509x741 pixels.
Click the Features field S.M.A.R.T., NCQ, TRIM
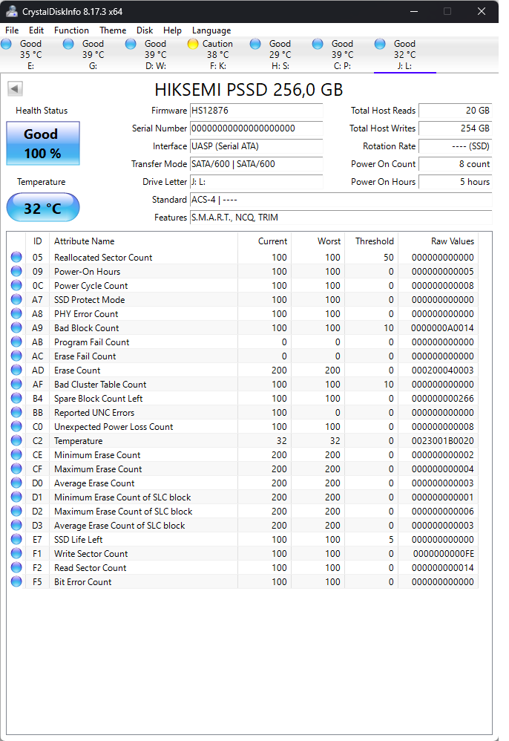tap(341, 218)
